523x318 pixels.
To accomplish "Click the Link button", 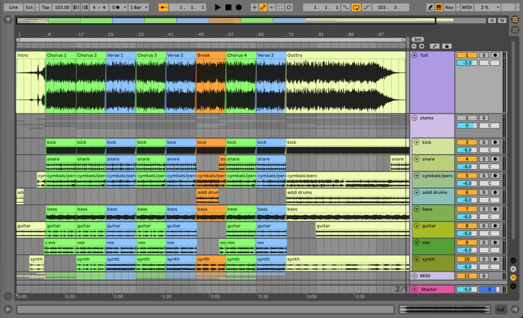I will (x=14, y=7).
